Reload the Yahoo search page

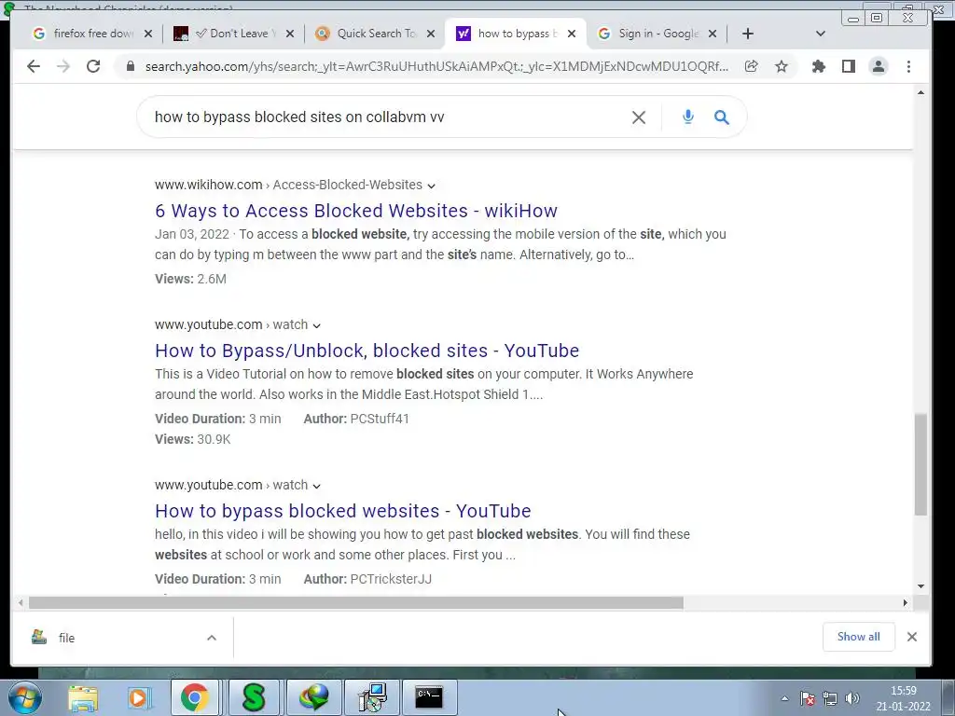point(93,66)
